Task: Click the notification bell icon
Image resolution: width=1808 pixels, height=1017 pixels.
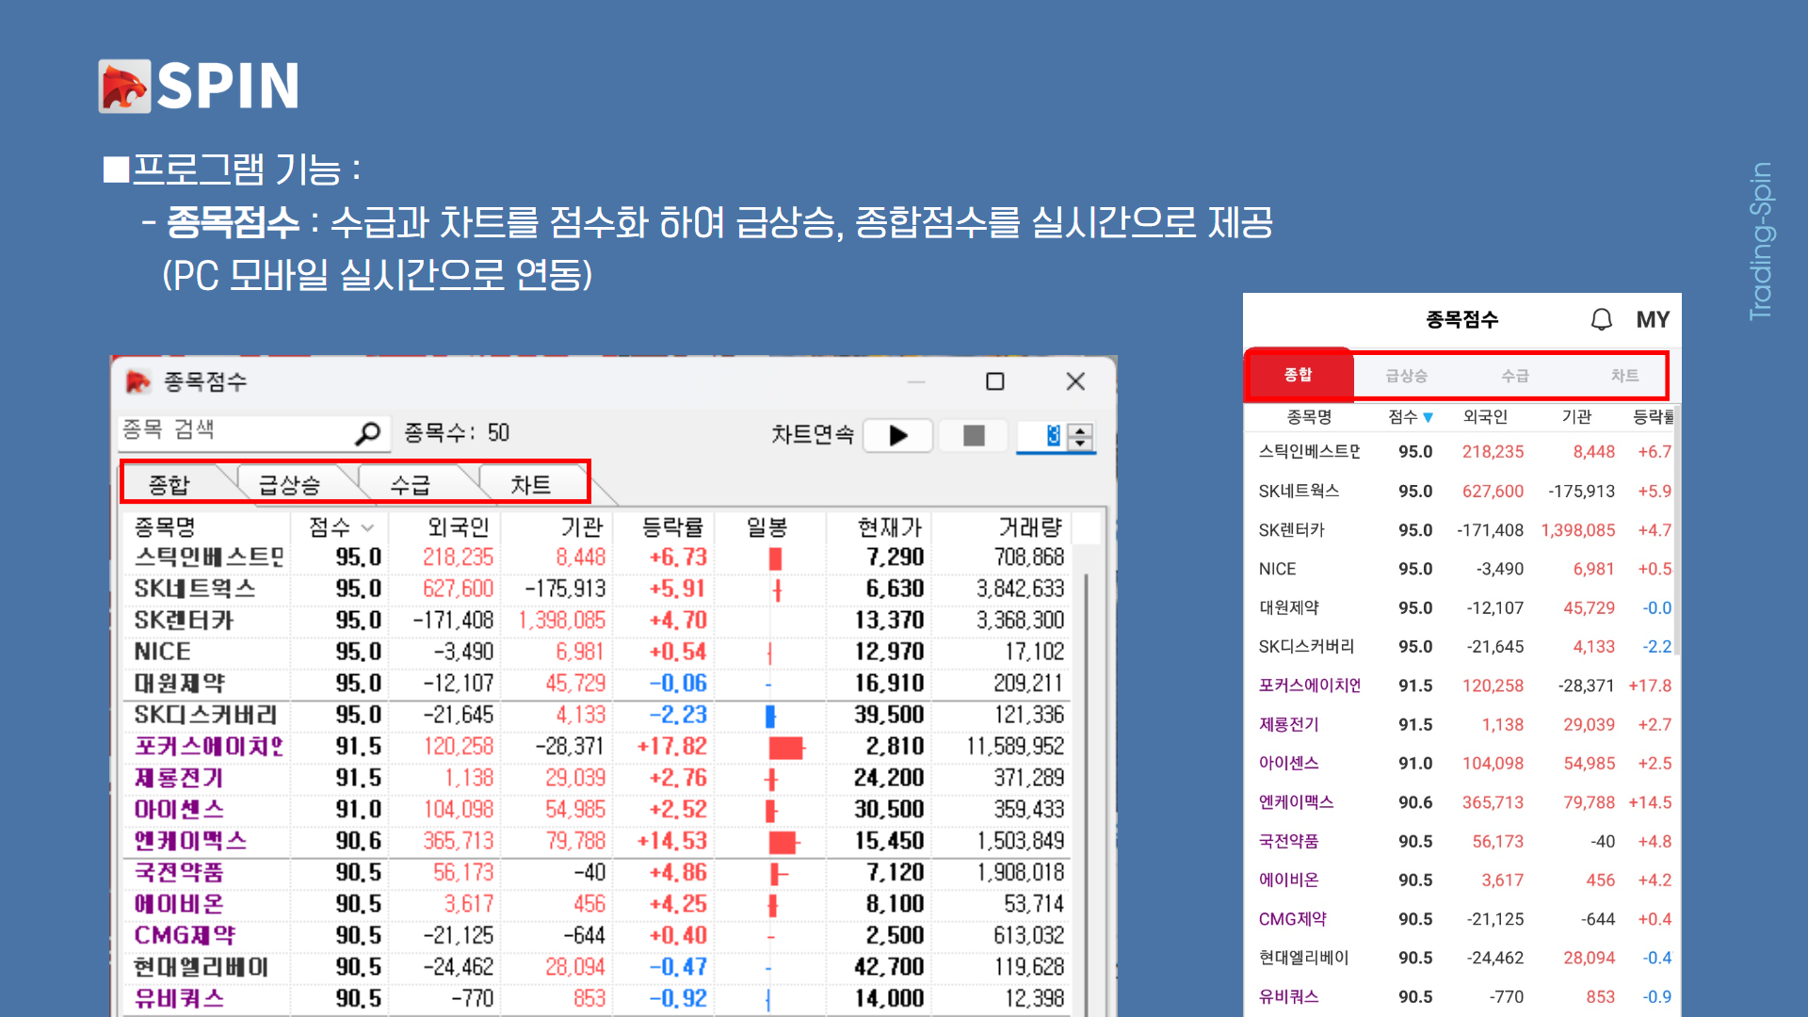Action: tap(1601, 319)
